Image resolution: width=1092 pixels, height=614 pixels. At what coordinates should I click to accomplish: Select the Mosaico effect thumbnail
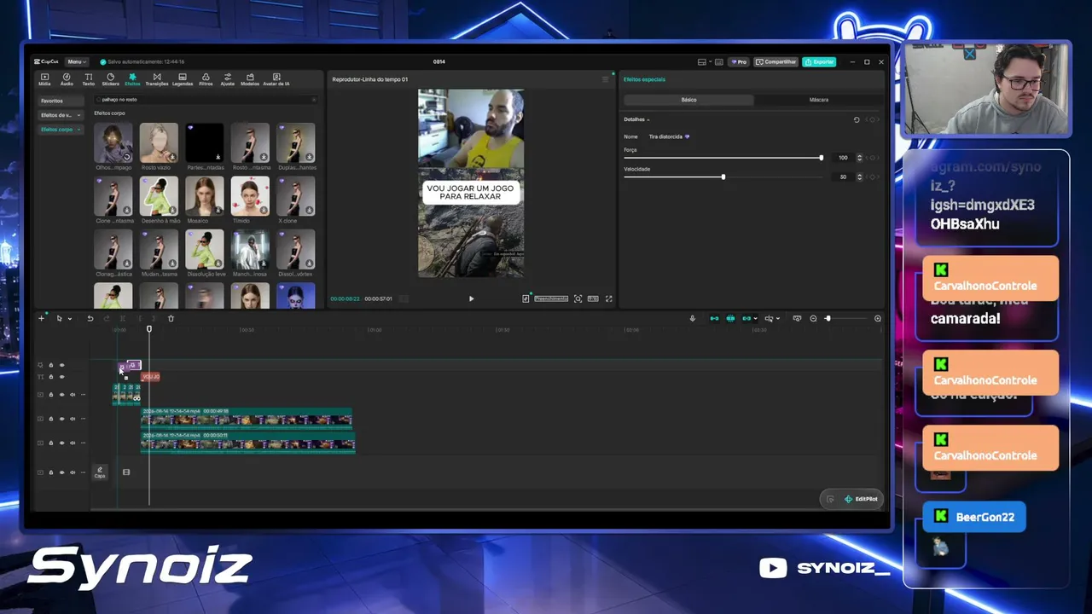click(205, 196)
